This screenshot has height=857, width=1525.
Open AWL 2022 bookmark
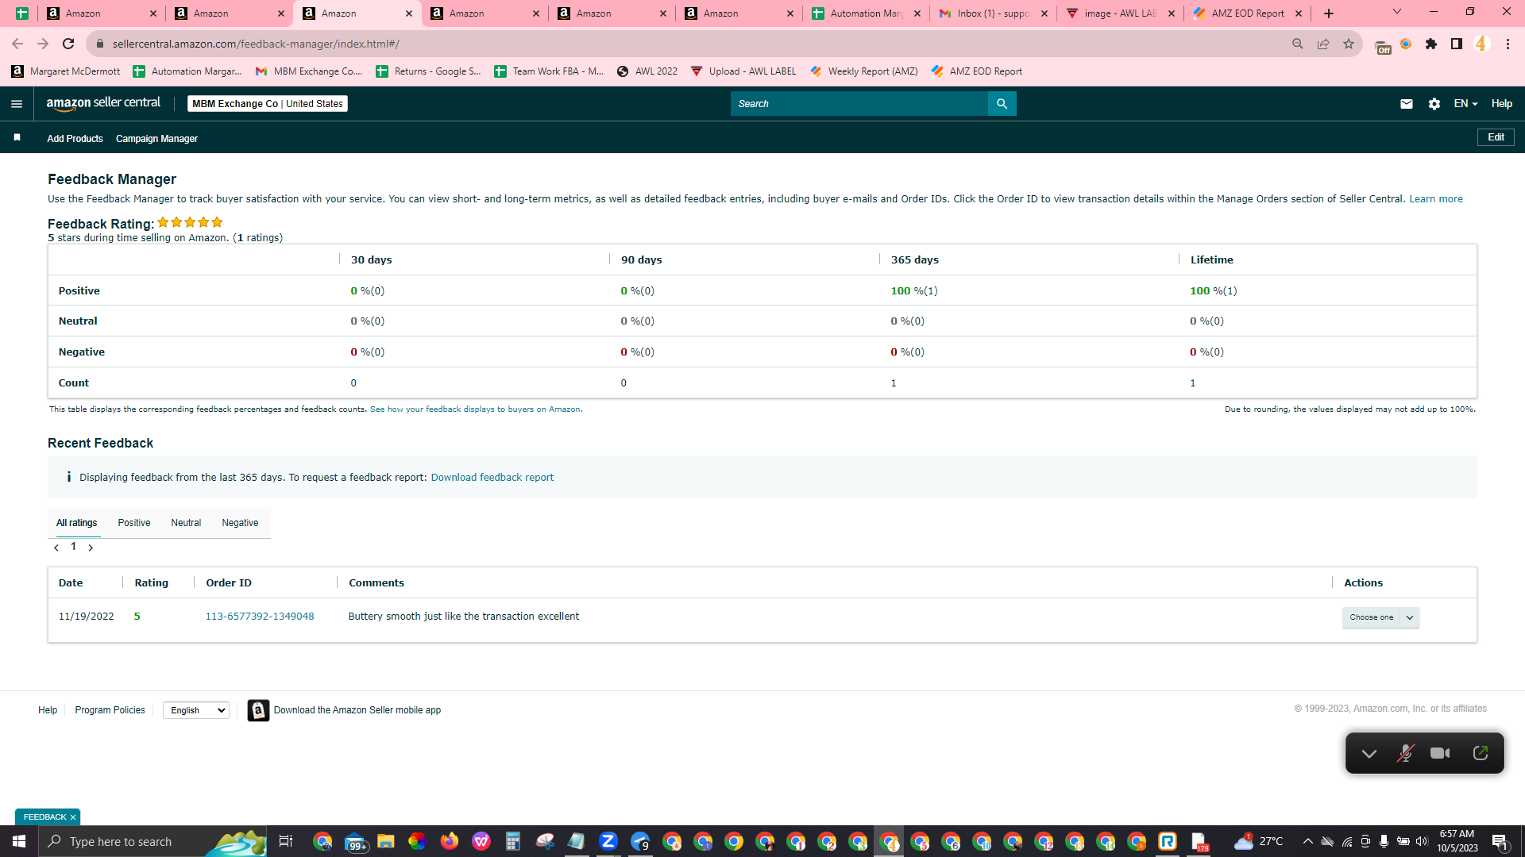point(647,71)
